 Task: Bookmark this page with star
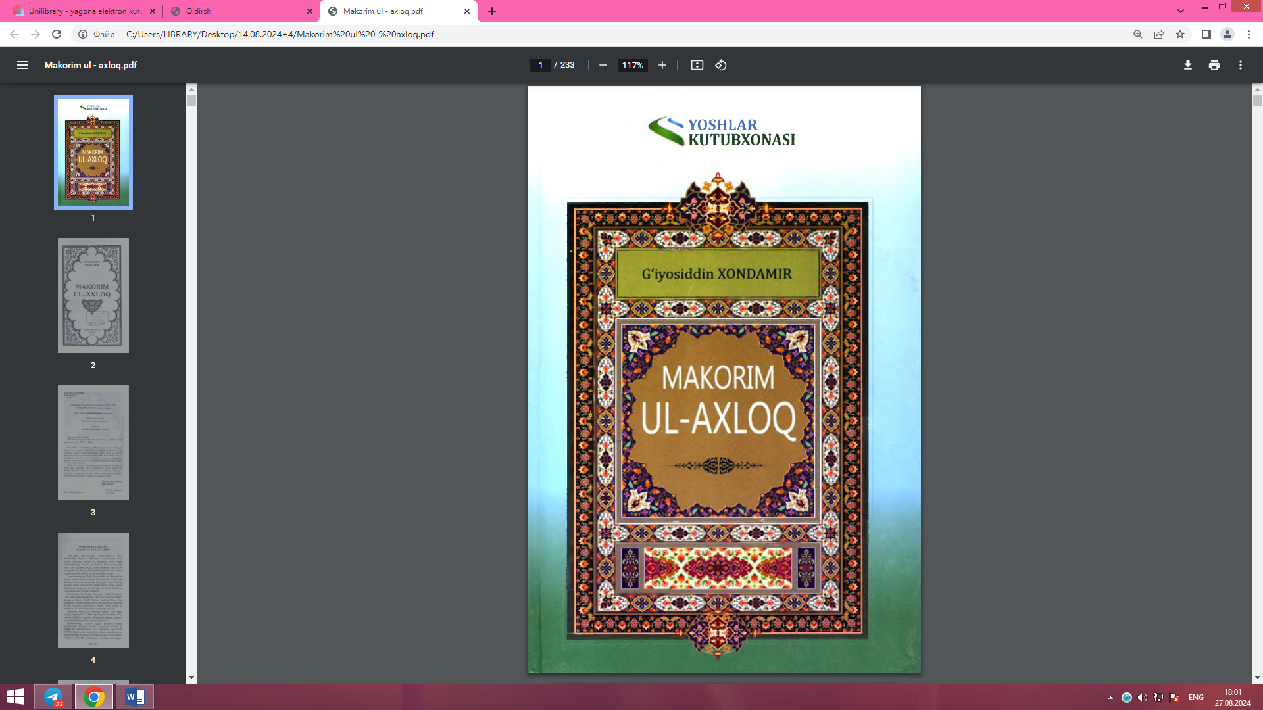[x=1180, y=34]
